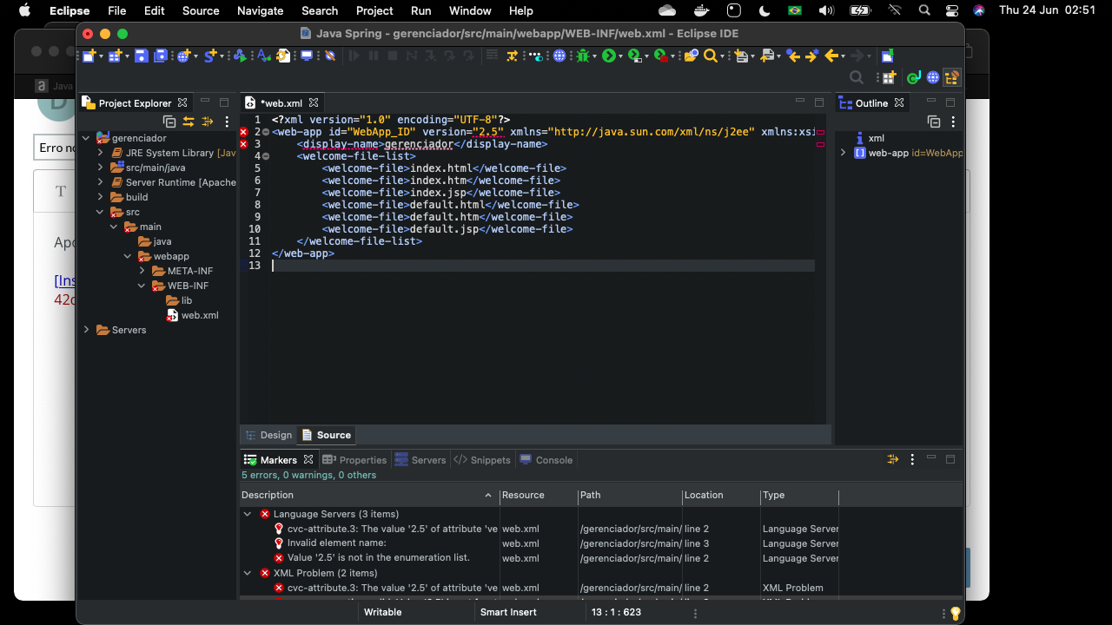Click the yellow Back navigation arrow

click(831, 56)
